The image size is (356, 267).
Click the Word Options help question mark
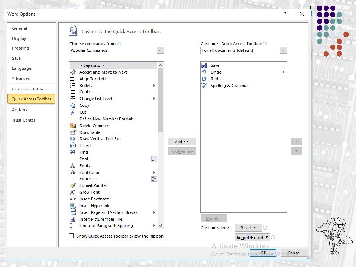tap(285, 14)
